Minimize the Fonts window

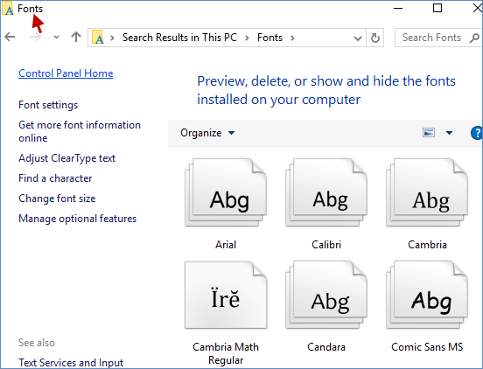tap(398, 9)
